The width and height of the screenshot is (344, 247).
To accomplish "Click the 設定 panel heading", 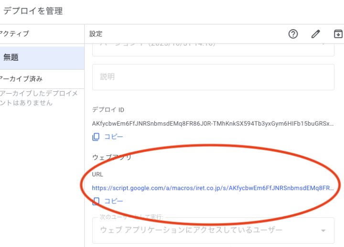I will (96, 34).
